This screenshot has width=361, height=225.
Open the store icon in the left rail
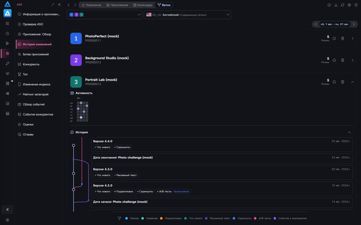tap(8, 114)
